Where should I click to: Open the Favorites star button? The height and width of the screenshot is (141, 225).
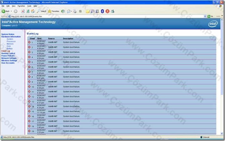(x=53, y=11)
